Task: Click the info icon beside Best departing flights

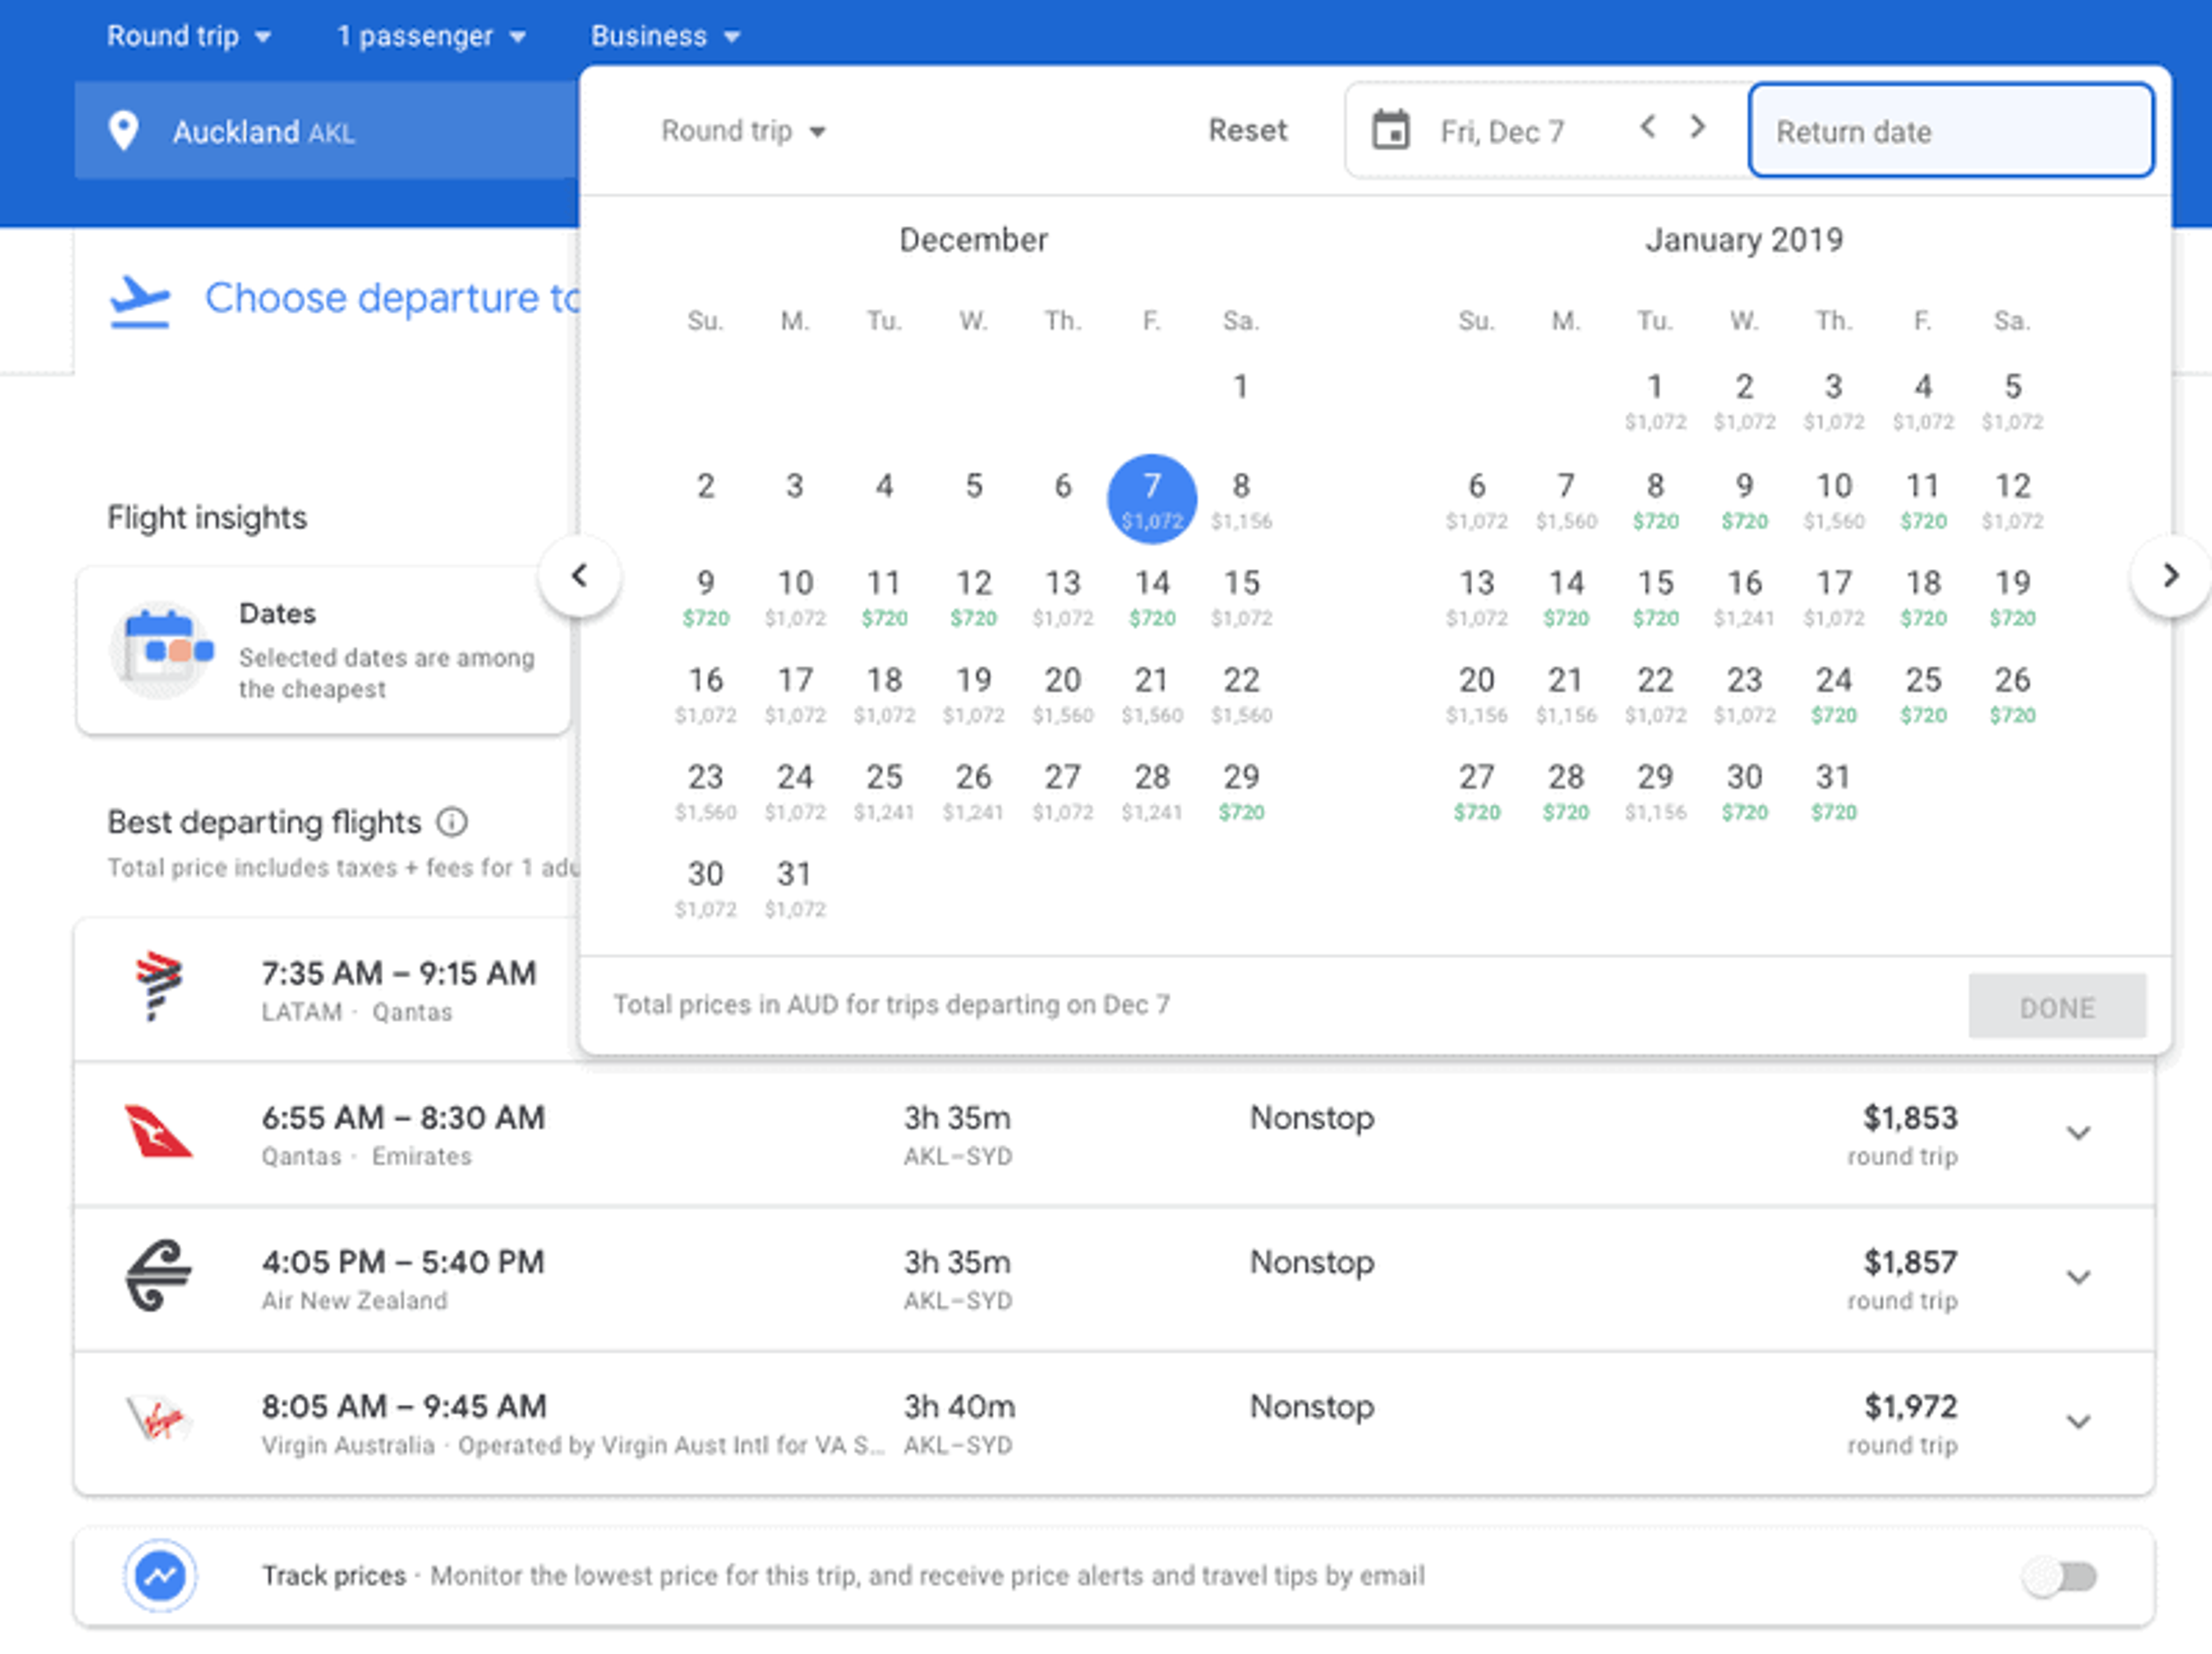Action: (452, 821)
